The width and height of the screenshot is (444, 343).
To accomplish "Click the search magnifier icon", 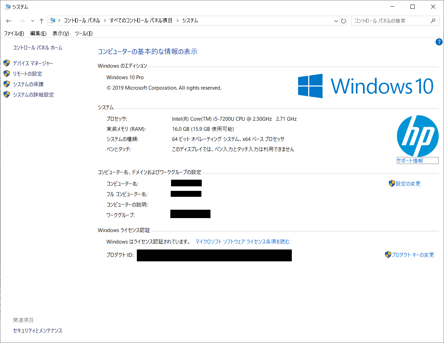I will [433, 21].
